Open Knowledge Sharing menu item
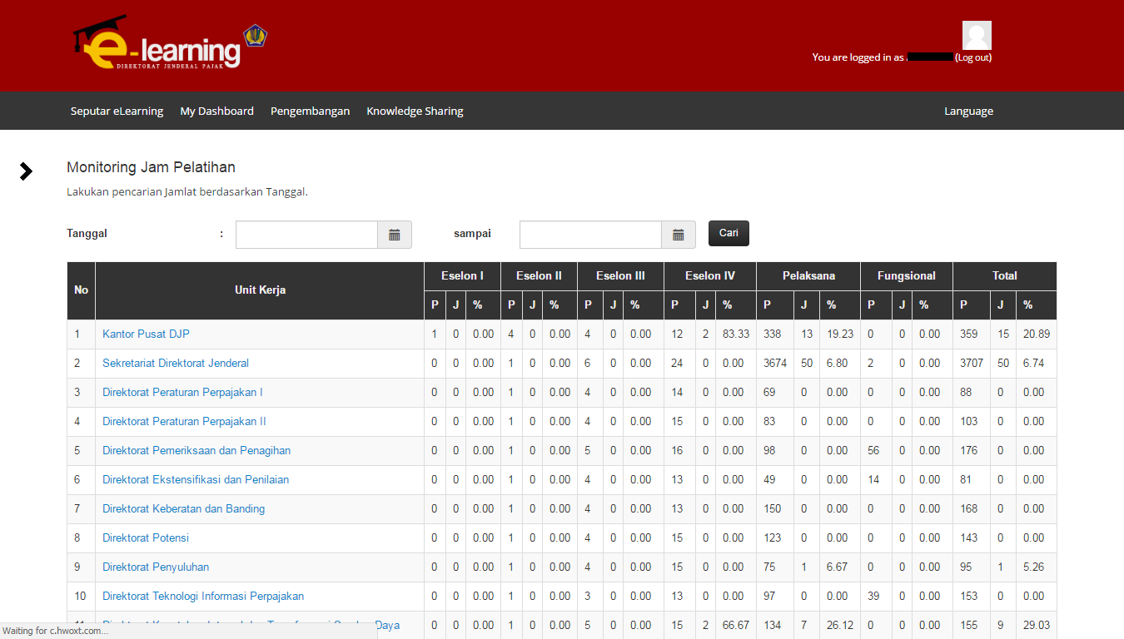This screenshot has width=1124, height=639. point(415,111)
